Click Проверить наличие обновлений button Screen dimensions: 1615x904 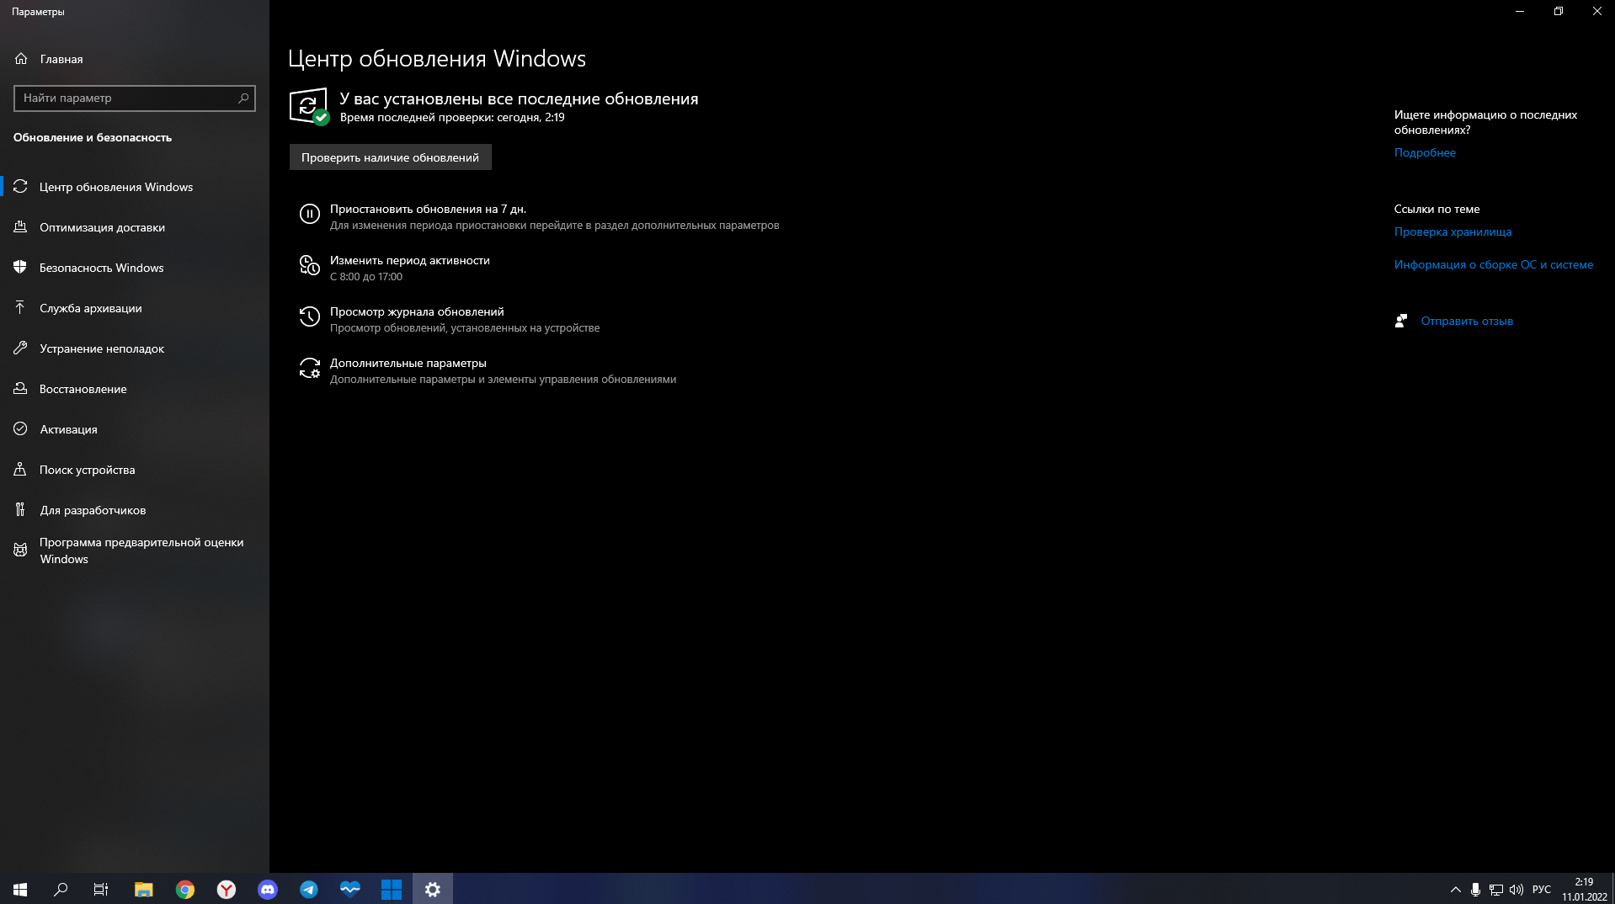(391, 157)
